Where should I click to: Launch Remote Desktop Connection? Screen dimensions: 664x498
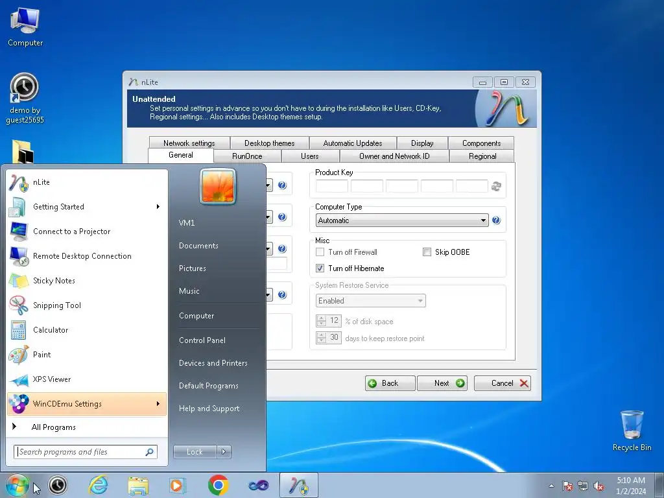point(87,255)
